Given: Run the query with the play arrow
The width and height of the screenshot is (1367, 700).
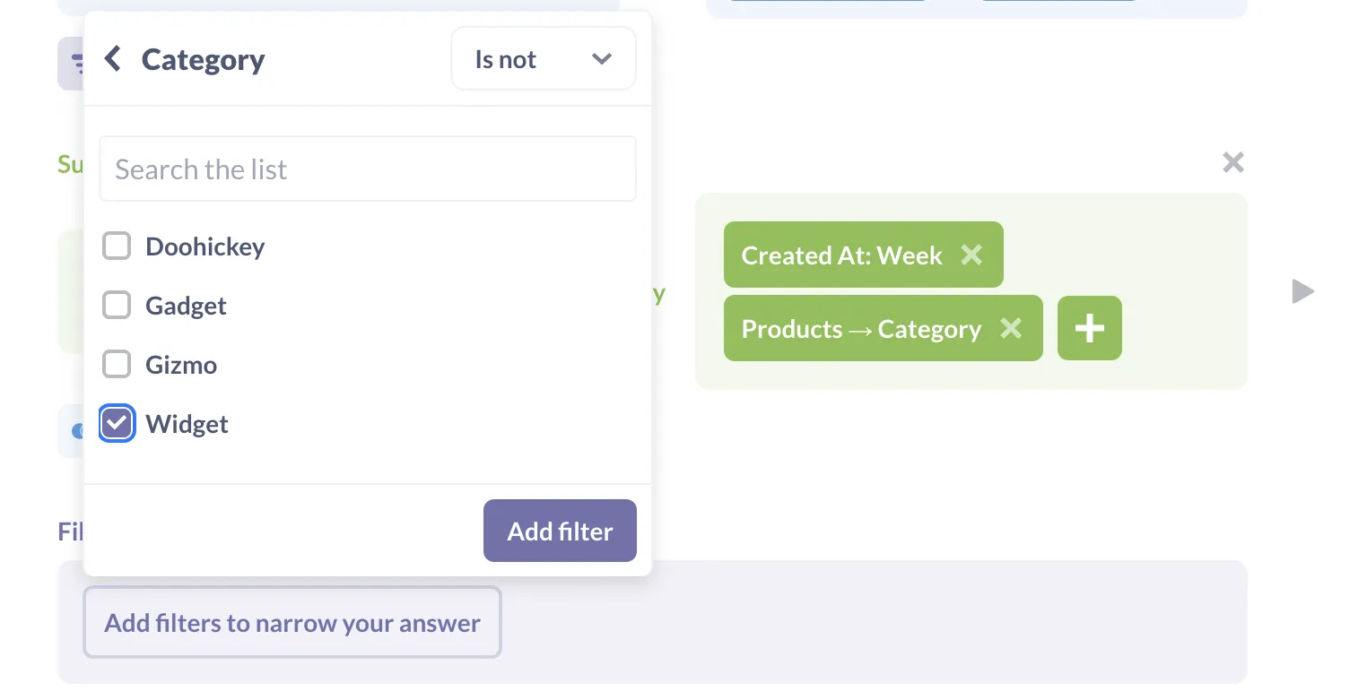Looking at the screenshot, I should click(x=1302, y=290).
